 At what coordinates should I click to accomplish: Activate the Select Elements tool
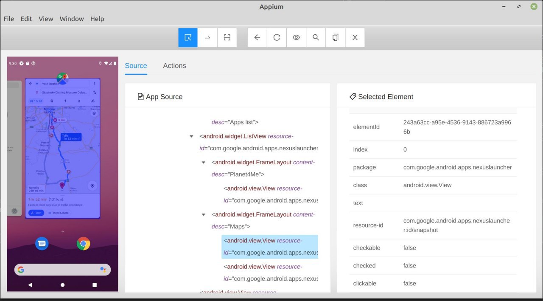click(188, 37)
